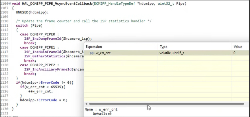
Task: Click ISP_IncAncillaryFrameId call
Action: 54,69
